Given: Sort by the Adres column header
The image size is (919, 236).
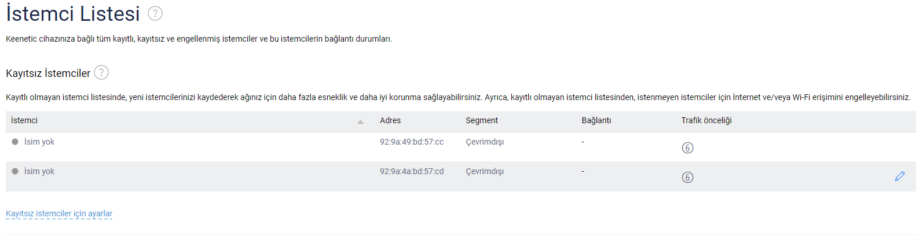Looking at the screenshot, I should [390, 120].
